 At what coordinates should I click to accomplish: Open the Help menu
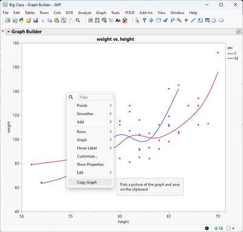point(193,13)
